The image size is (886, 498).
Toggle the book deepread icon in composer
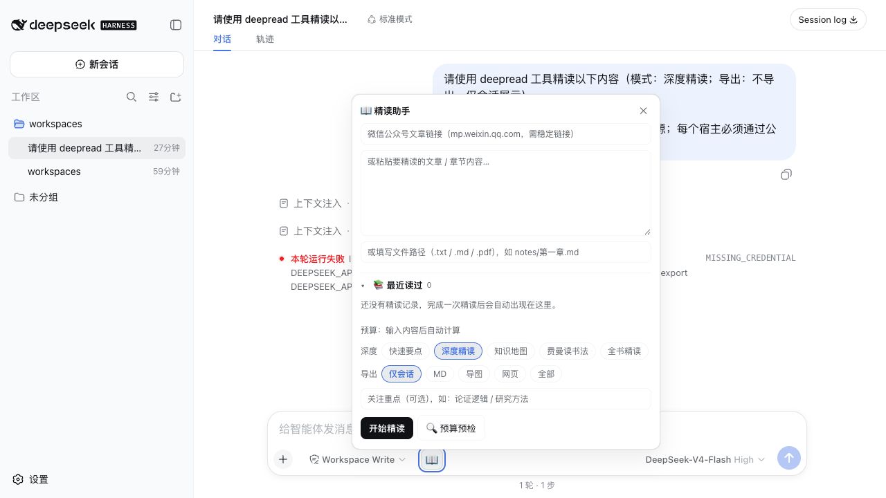pyautogui.click(x=432, y=459)
